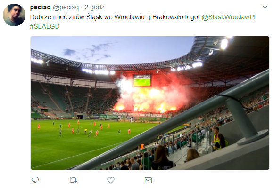Open the tweet's '2 godz.' timestamp
The height and width of the screenshot is (189, 273).
click(95, 8)
